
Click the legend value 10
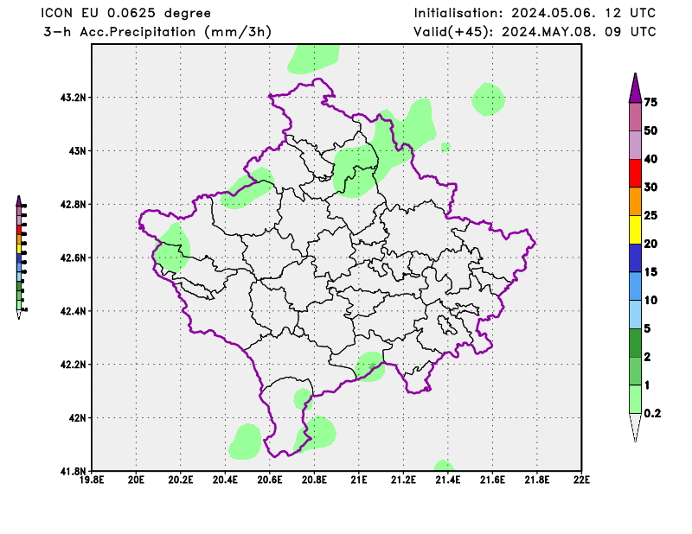650,300
